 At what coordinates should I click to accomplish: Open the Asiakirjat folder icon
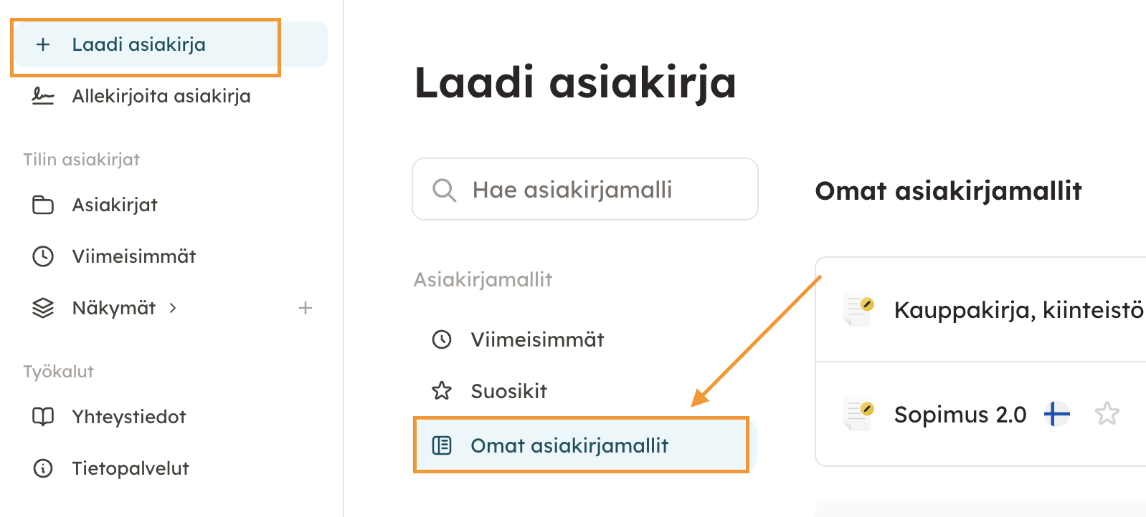[43, 205]
